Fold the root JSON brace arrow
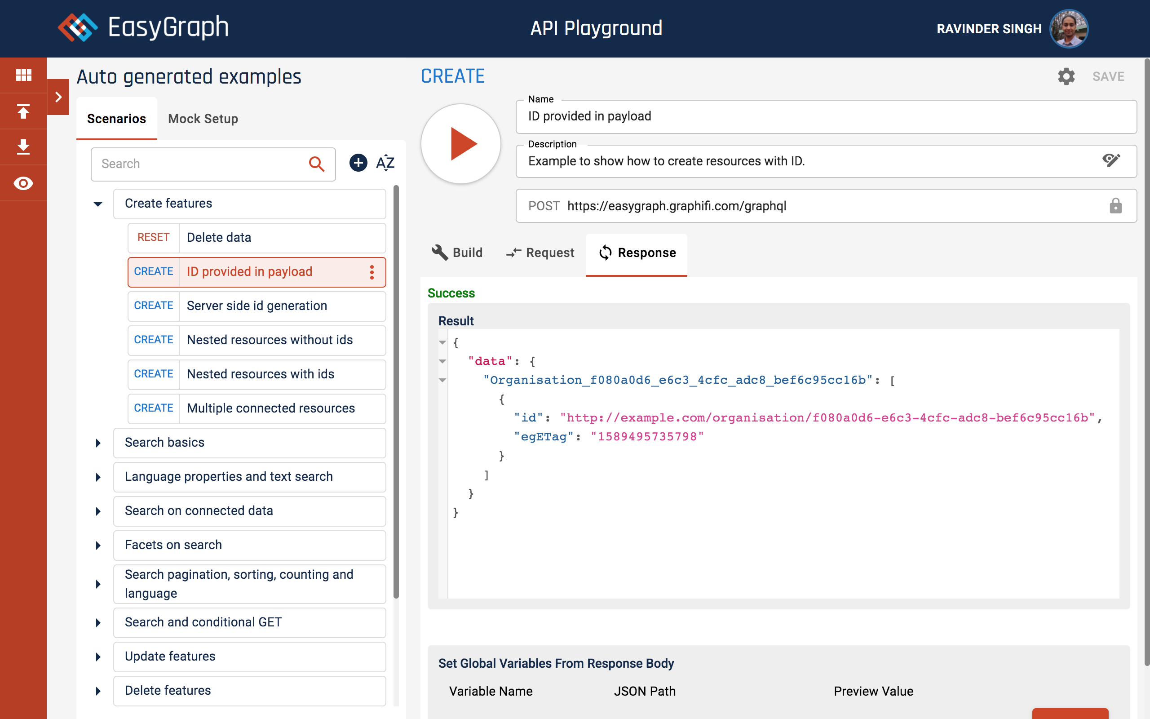1150x719 pixels. click(x=442, y=342)
